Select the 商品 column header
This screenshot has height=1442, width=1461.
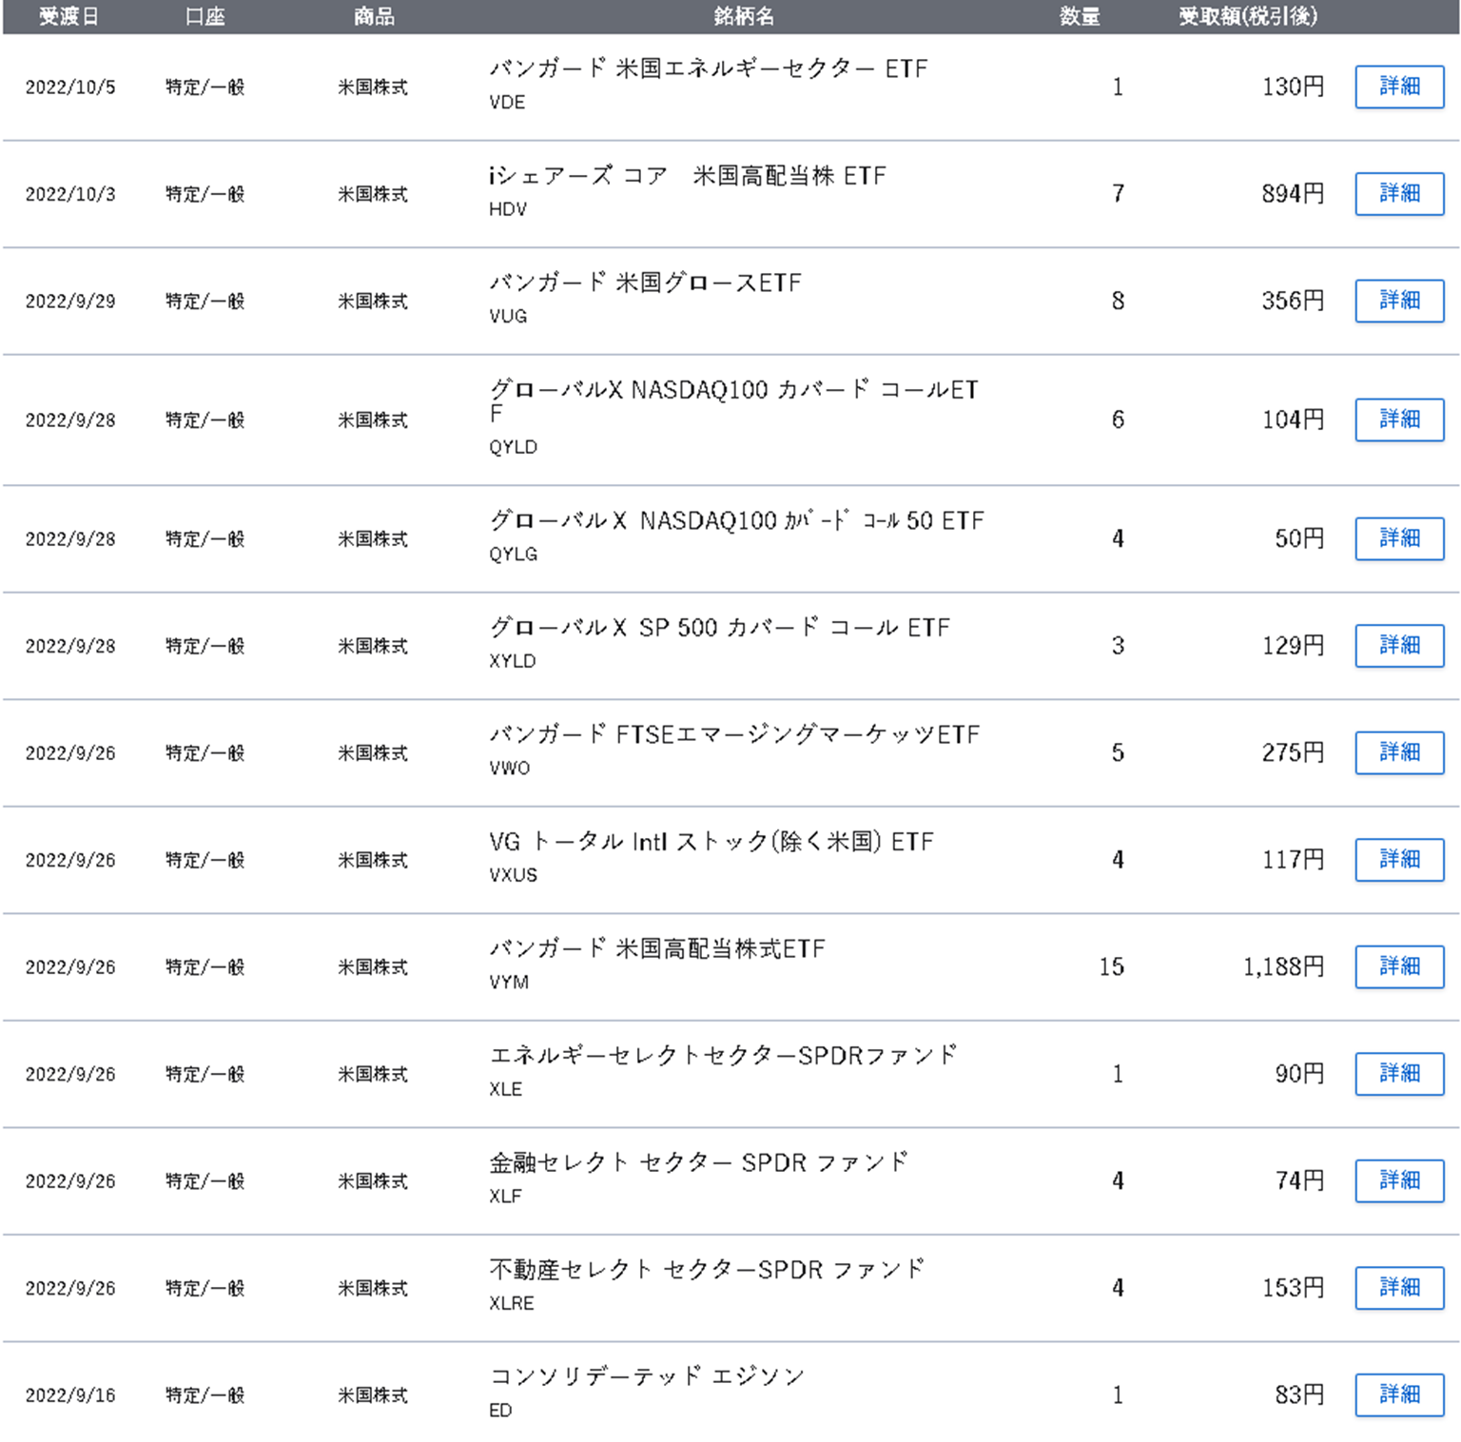point(374,16)
